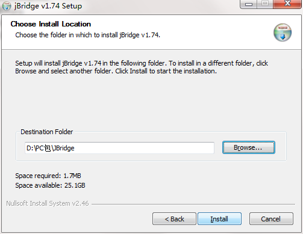Viewport: 303px width, 234px height.
Task: Click the 'Destination Folder' group label
Action: click(x=46, y=132)
